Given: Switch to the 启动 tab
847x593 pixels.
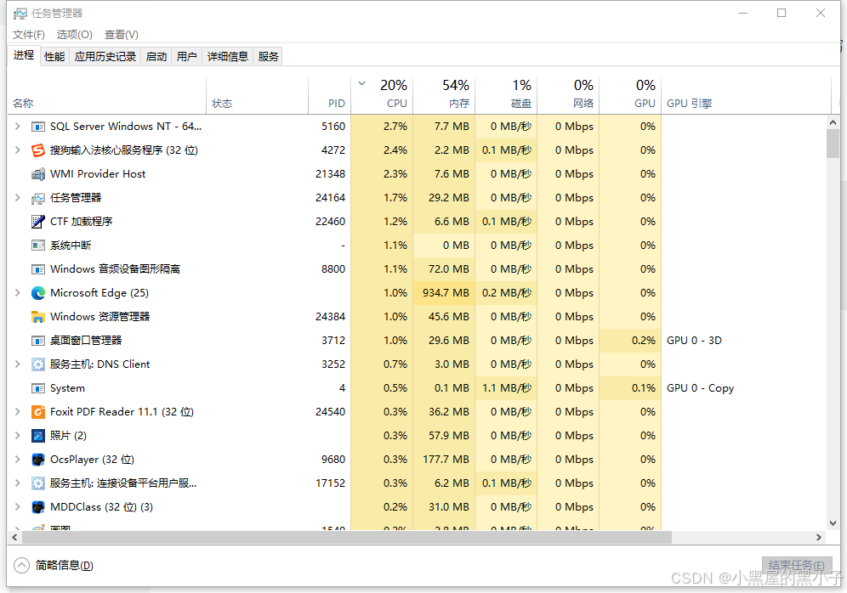Looking at the screenshot, I should tap(156, 57).
